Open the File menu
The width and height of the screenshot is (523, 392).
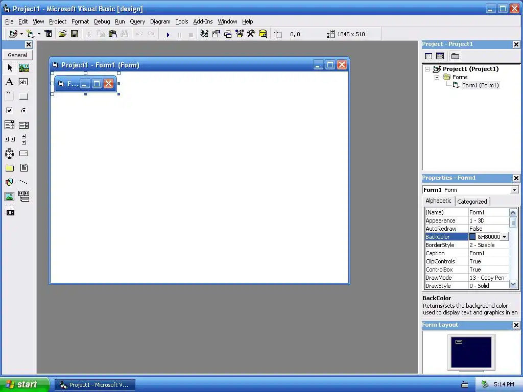click(x=9, y=21)
